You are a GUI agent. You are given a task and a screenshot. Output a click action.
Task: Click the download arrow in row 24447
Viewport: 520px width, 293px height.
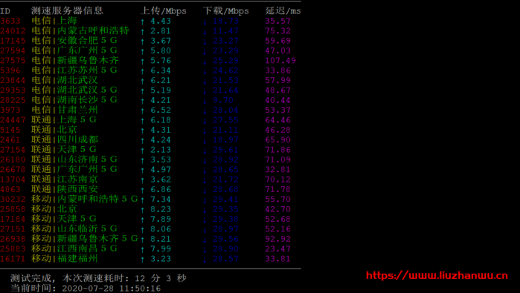click(205, 121)
